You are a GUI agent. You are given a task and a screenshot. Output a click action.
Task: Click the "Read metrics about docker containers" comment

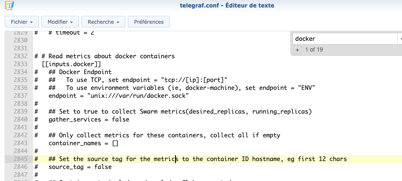tap(111, 56)
